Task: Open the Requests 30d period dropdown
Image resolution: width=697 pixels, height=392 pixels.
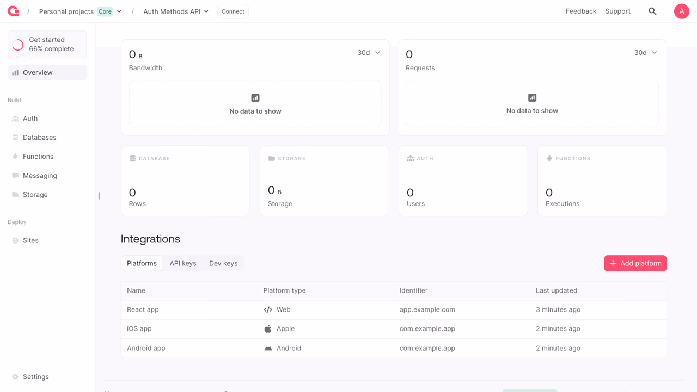Action: coord(646,53)
